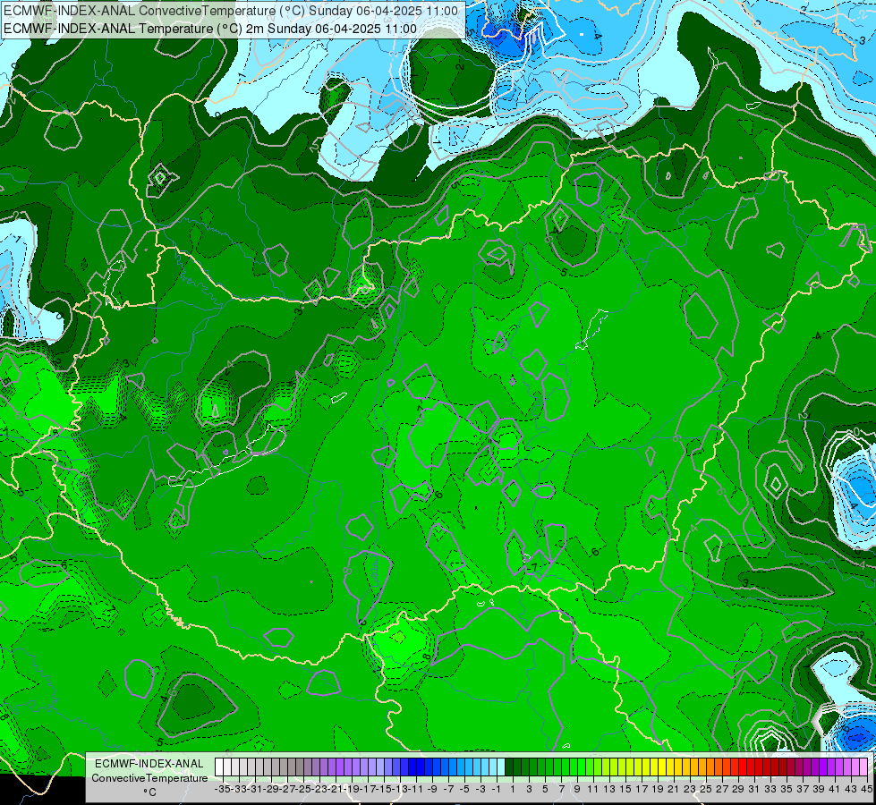Click the '25' label under the orange scale section

(706, 790)
